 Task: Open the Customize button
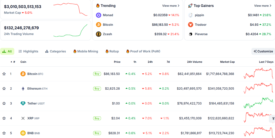coord(263,51)
